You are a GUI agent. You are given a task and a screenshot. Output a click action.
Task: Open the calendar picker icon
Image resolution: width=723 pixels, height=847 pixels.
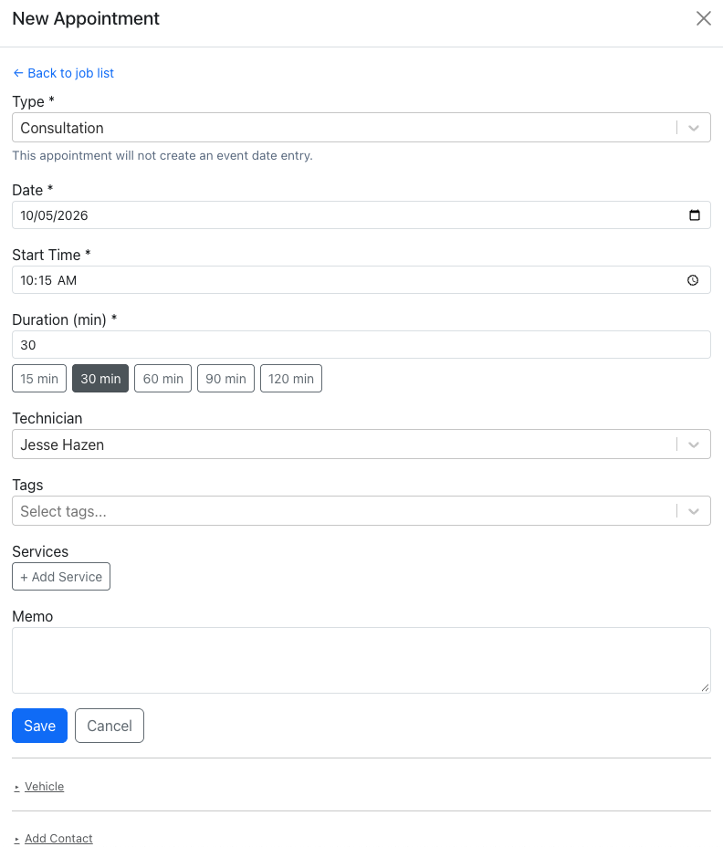coord(695,215)
